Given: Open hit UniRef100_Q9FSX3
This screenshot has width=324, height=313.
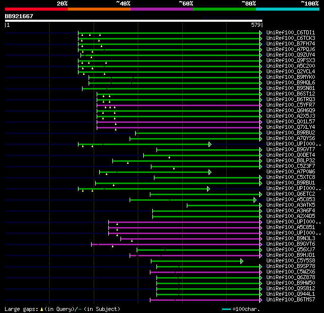Looking at the screenshot, I should point(291,61).
